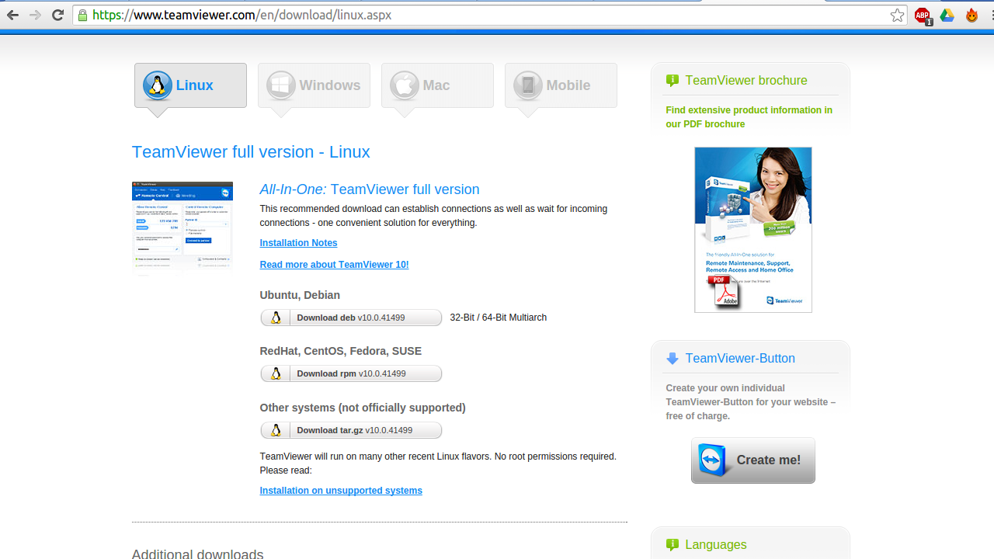
Task: Click the green icon beside Languages heading
Action: (x=673, y=545)
